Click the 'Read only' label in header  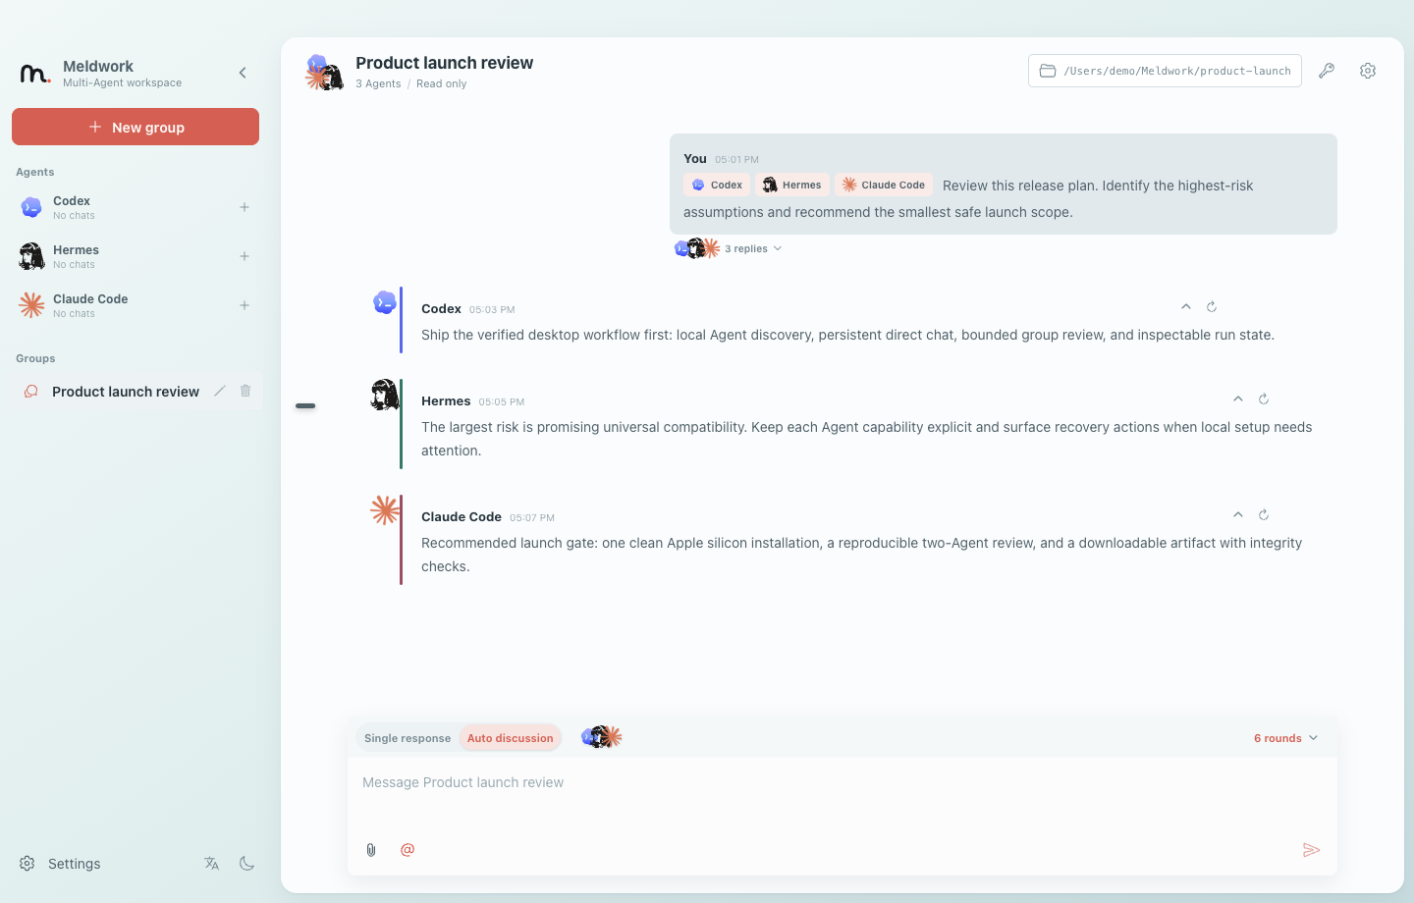click(x=441, y=83)
